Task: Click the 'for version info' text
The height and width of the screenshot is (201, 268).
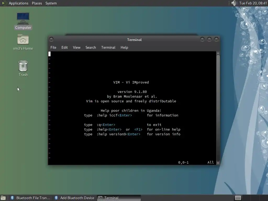Action: [164, 134]
